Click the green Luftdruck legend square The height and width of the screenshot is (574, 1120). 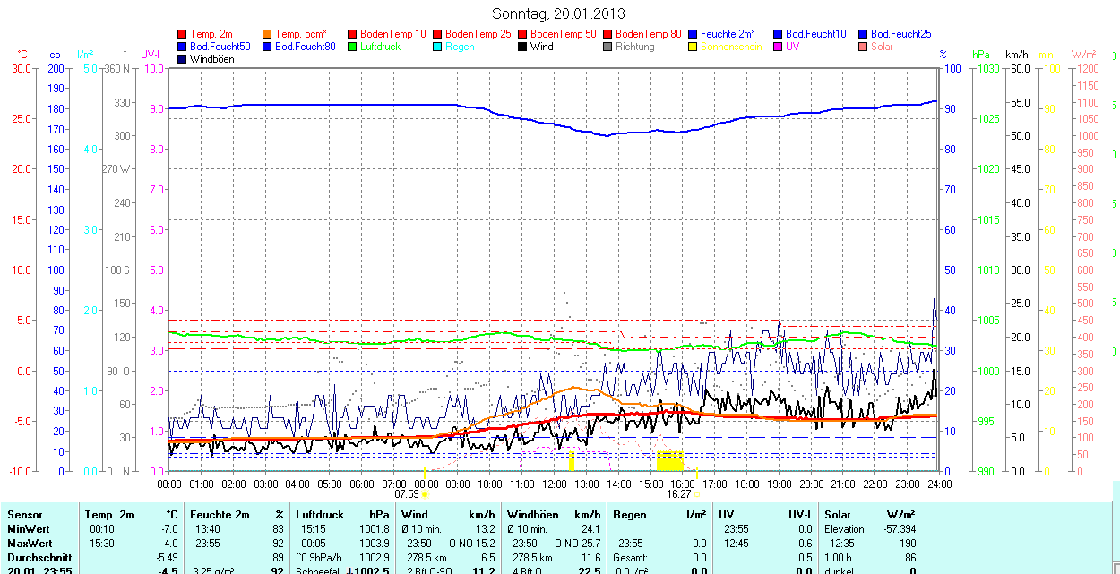353,47
